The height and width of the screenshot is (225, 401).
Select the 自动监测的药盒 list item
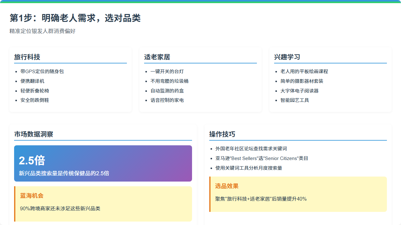(167, 91)
